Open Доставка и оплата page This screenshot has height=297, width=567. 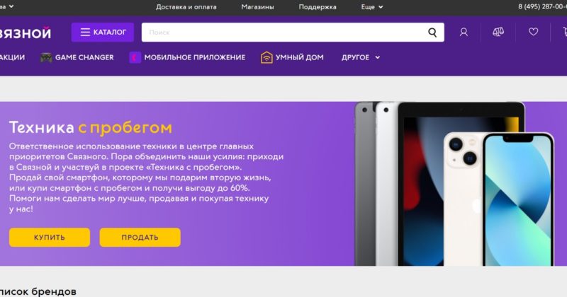click(186, 7)
